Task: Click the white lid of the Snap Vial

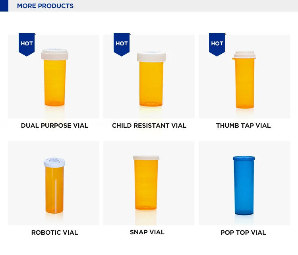Action: pos(146,158)
